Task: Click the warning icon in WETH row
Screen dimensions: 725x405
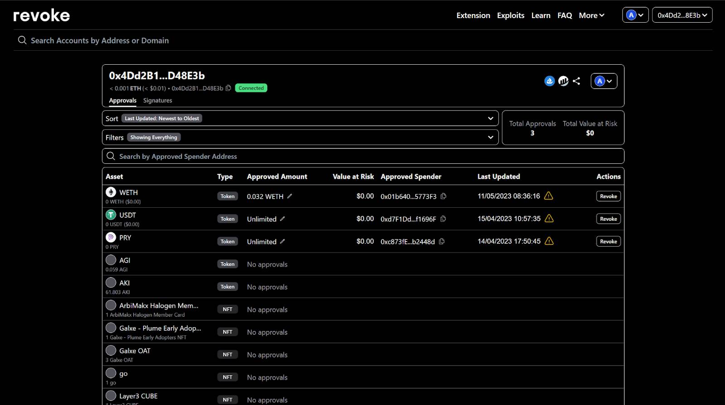Action: click(548, 196)
